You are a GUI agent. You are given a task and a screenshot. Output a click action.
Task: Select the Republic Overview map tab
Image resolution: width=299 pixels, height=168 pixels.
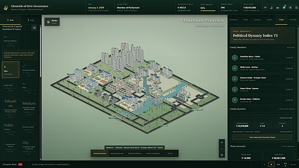click(x=117, y=153)
